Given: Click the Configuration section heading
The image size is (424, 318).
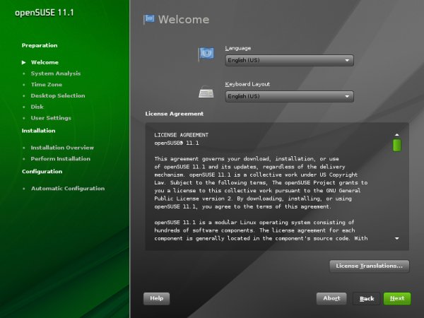Looking at the screenshot, I should (42, 172).
